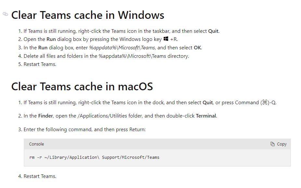Click the 'Delete all files and folders' step

[x=106, y=56]
